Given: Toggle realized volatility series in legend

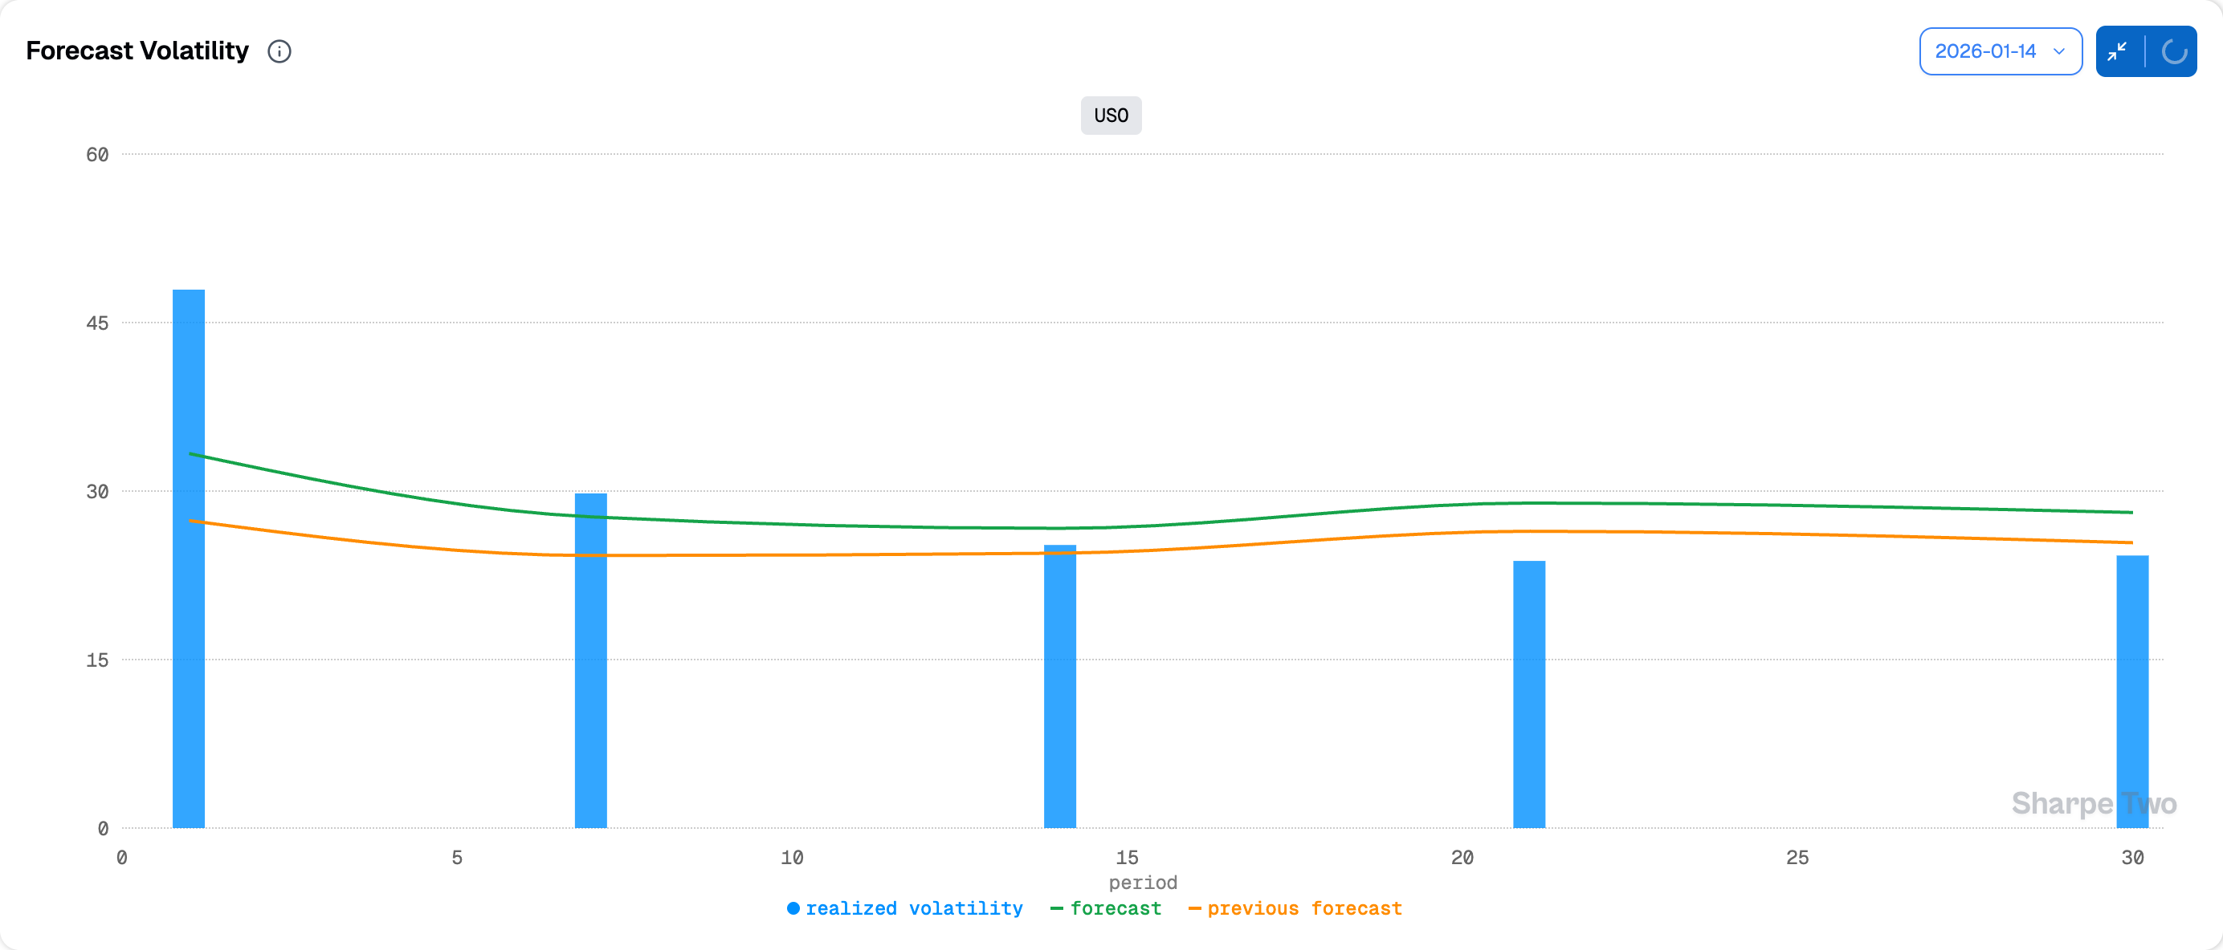Looking at the screenshot, I should (914, 907).
